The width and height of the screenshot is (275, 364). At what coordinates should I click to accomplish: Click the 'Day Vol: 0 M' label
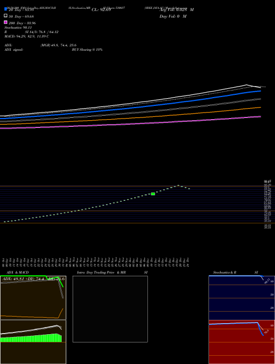173,17
